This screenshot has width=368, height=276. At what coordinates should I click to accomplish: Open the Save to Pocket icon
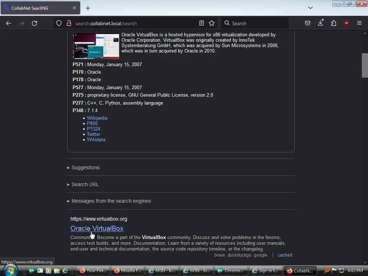(x=308, y=23)
